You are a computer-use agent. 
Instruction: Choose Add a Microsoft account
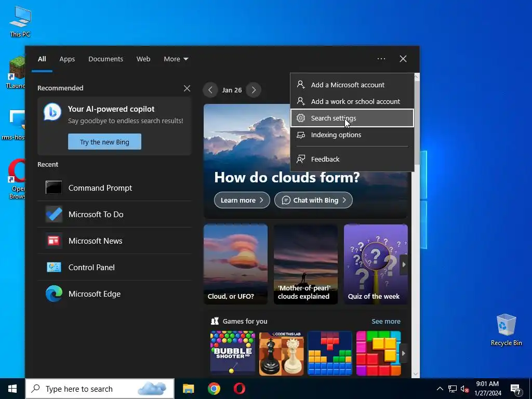coord(352,85)
